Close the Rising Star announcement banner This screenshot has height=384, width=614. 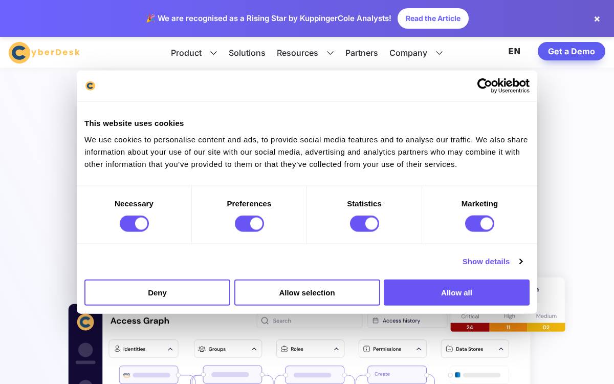click(x=597, y=19)
